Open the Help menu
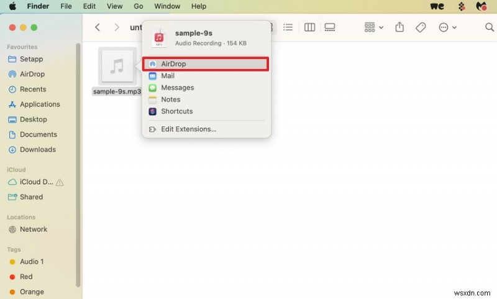Image resolution: width=497 pixels, height=299 pixels. 199,6
